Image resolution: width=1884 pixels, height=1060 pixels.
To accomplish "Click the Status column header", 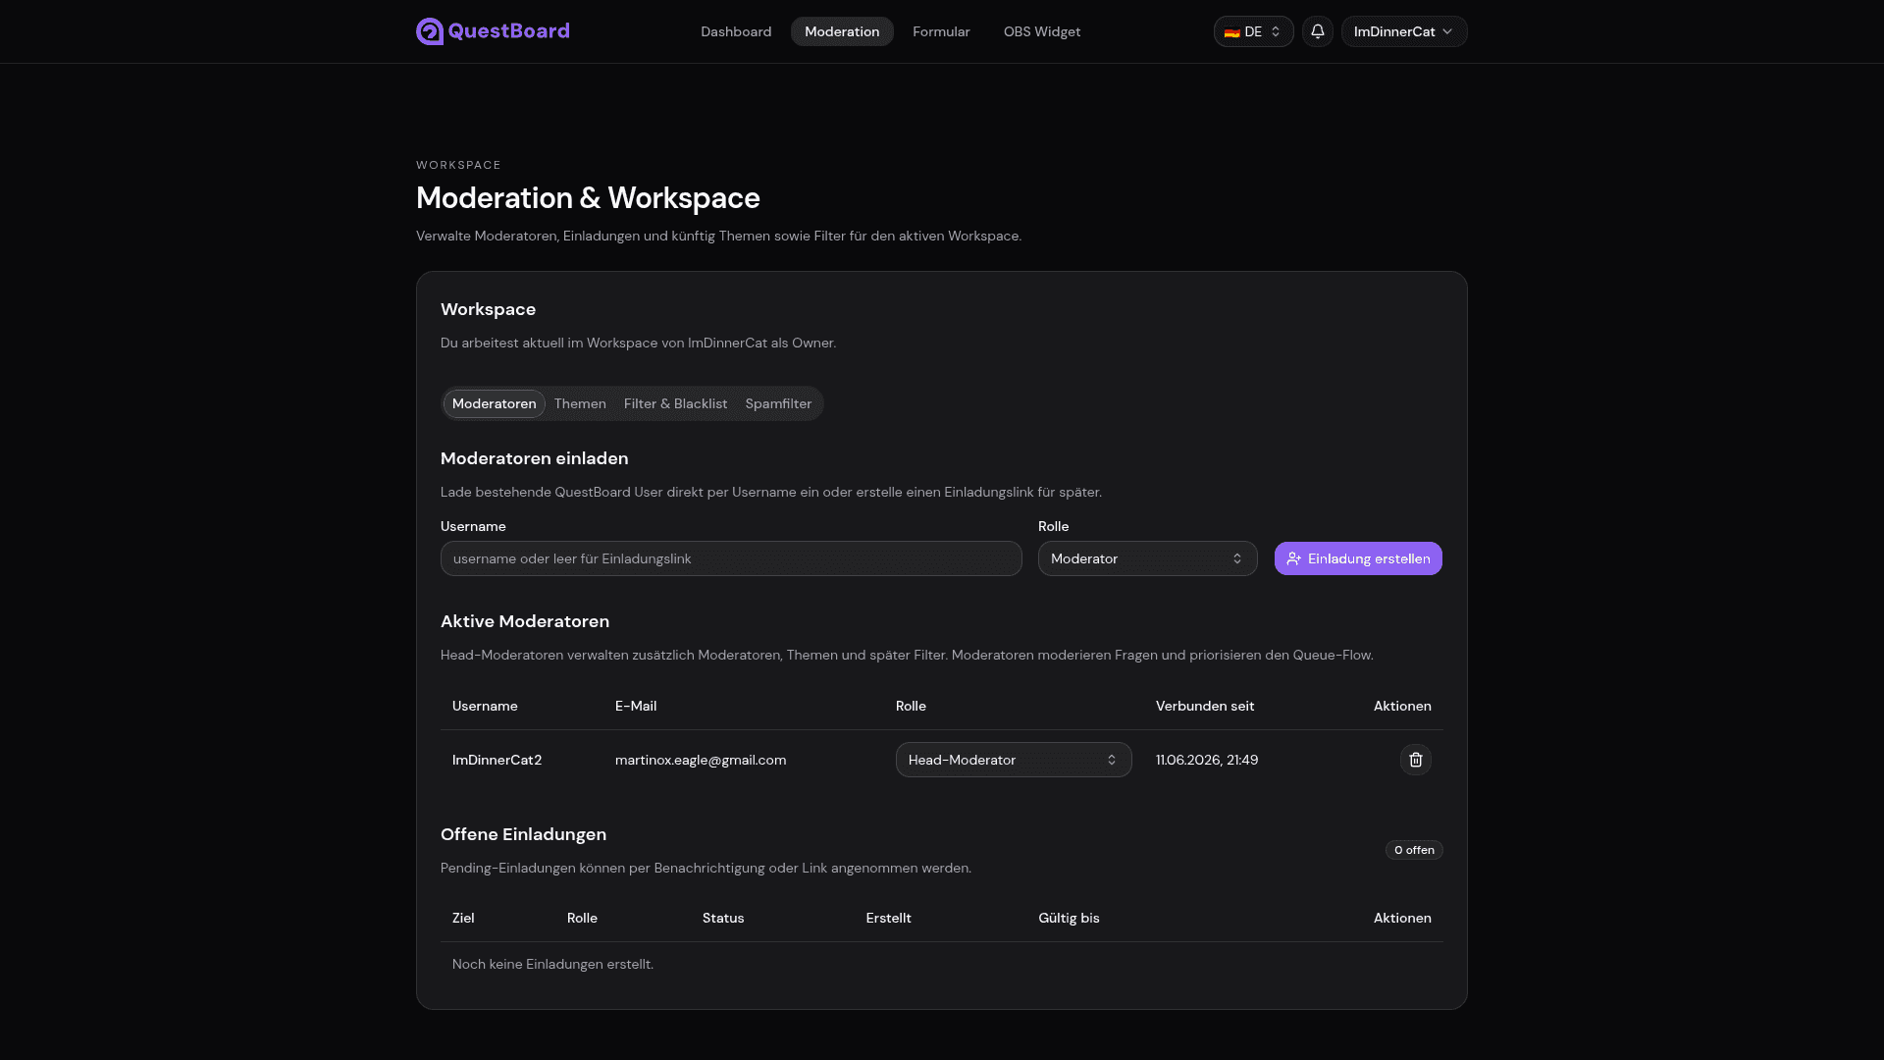I will 723,918.
